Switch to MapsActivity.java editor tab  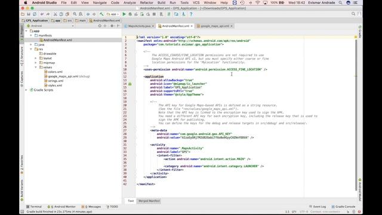pyautogui.click(x=139, y=26)
